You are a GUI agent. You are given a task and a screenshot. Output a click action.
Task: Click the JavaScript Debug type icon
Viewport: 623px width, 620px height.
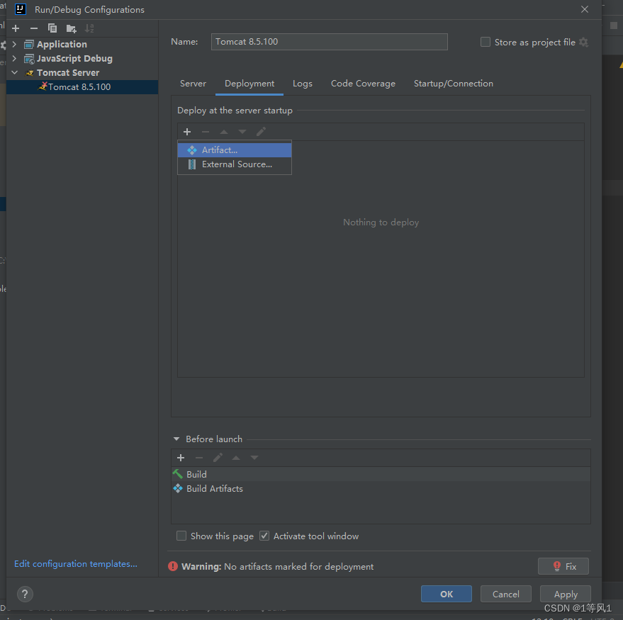[29, 59]
